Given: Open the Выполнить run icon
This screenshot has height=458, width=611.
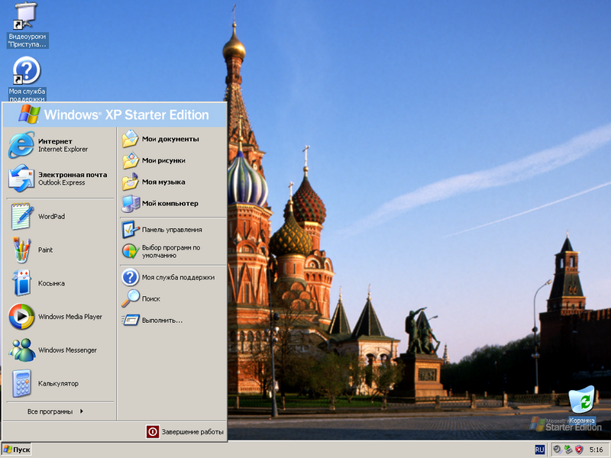Looking at the screenshot, I should 130,320.
